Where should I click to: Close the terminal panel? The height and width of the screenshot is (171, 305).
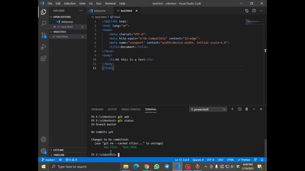(261, 109)
